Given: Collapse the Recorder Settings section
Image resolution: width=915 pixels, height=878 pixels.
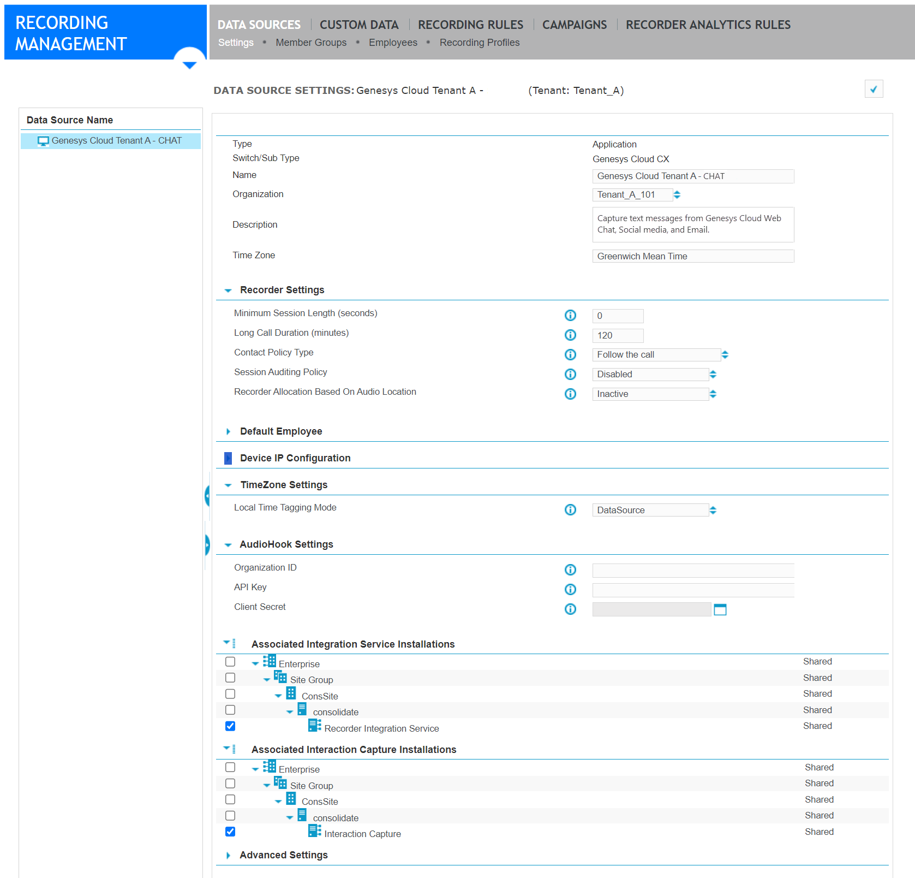Looking at the screenshot, I should [228, 290].
